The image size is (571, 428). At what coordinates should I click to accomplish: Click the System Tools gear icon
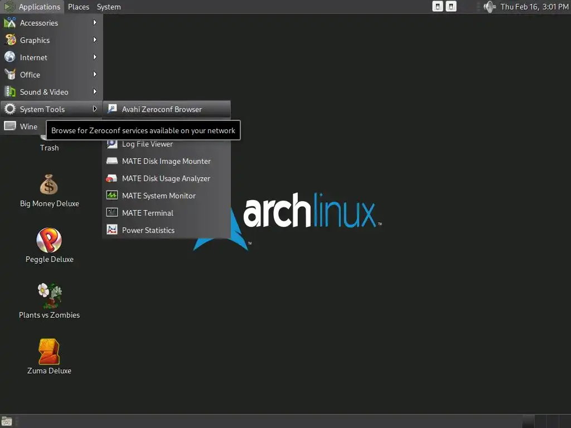pos(10,109)
